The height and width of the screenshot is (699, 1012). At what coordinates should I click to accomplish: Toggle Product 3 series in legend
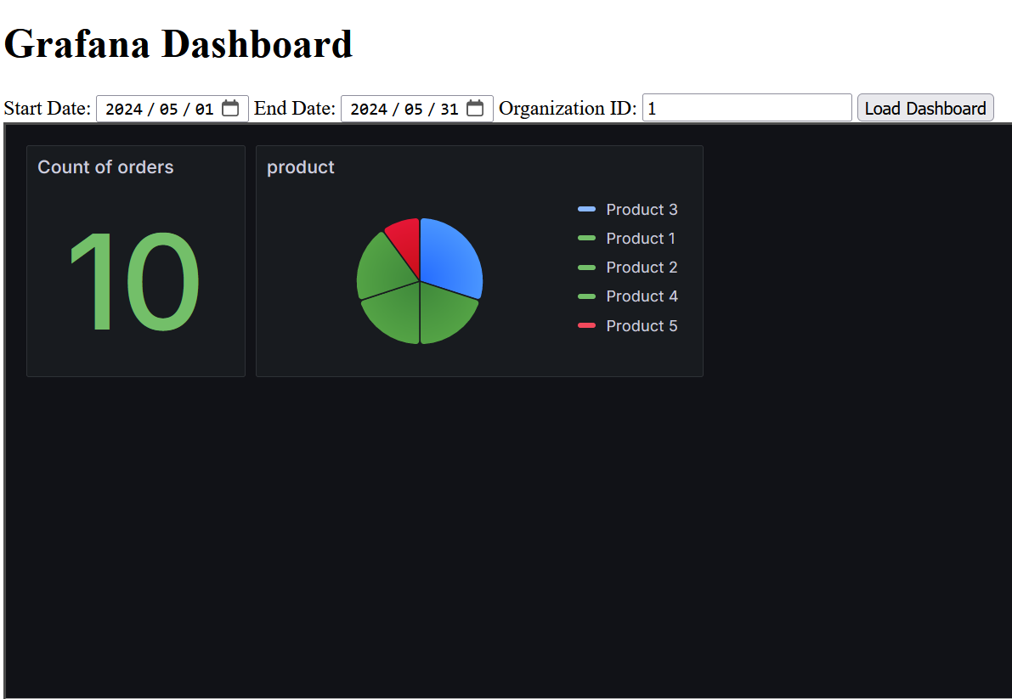(x=642, y=210)
